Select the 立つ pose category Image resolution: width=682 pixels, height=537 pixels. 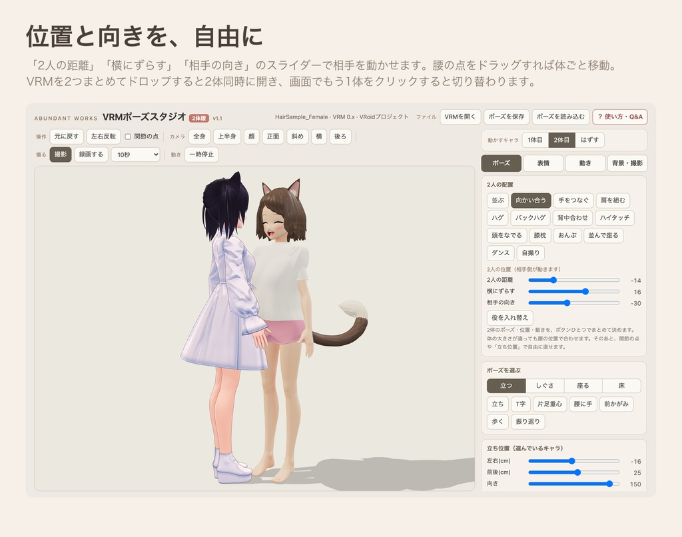[x=506, y=386]
